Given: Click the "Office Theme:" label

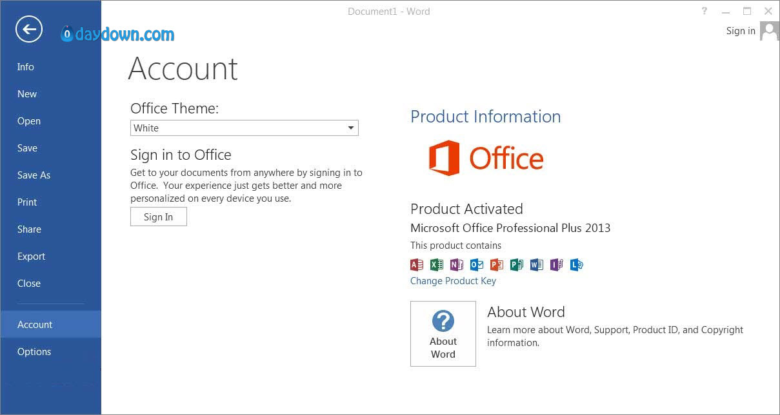Looking at the screenshot, I should [174, 108].
